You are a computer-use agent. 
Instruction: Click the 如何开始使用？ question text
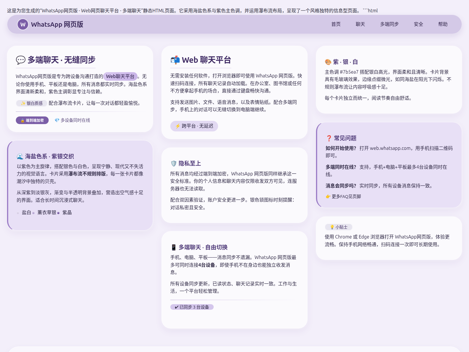pos(341,148)
